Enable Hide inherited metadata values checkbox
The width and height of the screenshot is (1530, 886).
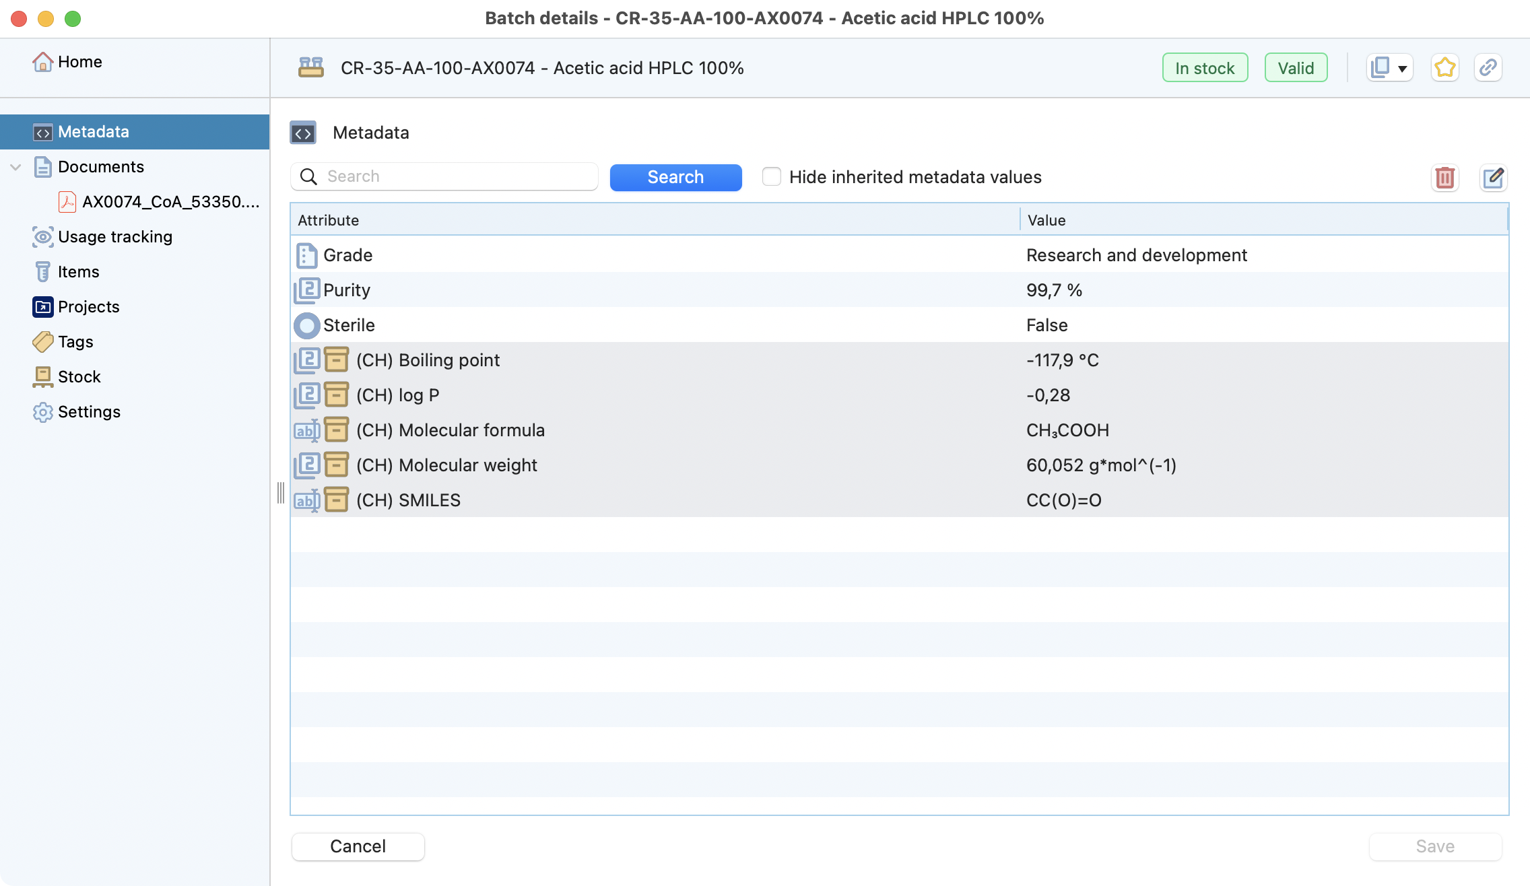[772, 177]
